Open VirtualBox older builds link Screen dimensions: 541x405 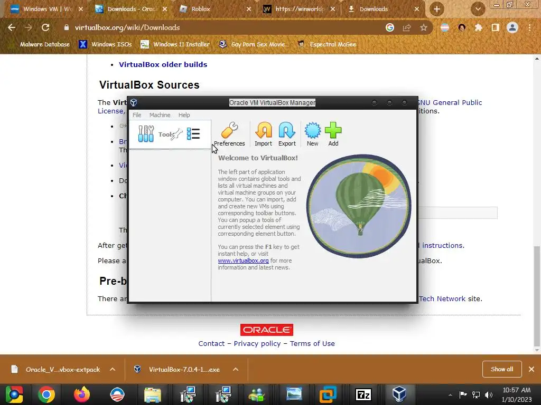163,64
